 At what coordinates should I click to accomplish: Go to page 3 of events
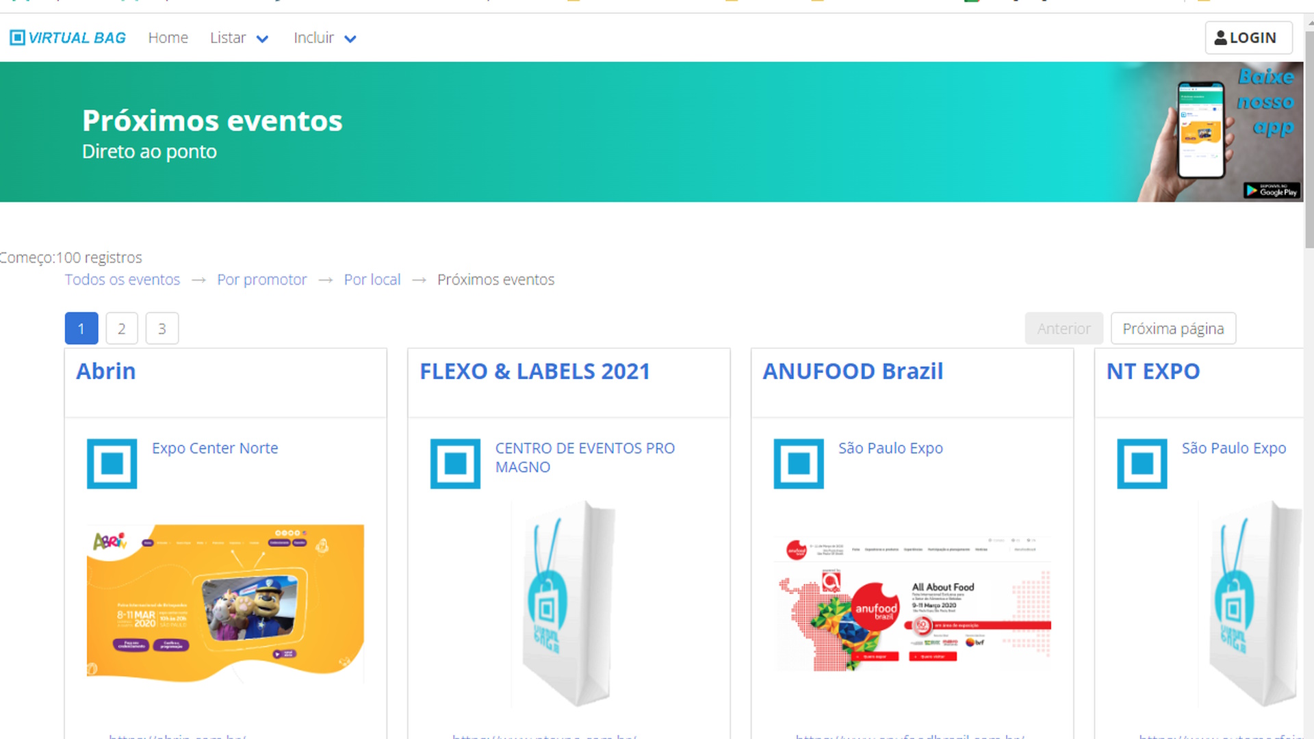click(162, 329)
